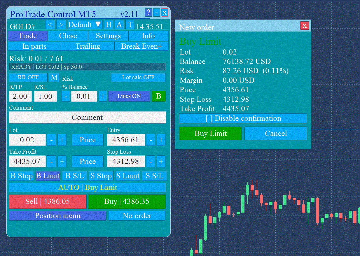Decrease Stop Loss with minus button

[x=151, y=161]
